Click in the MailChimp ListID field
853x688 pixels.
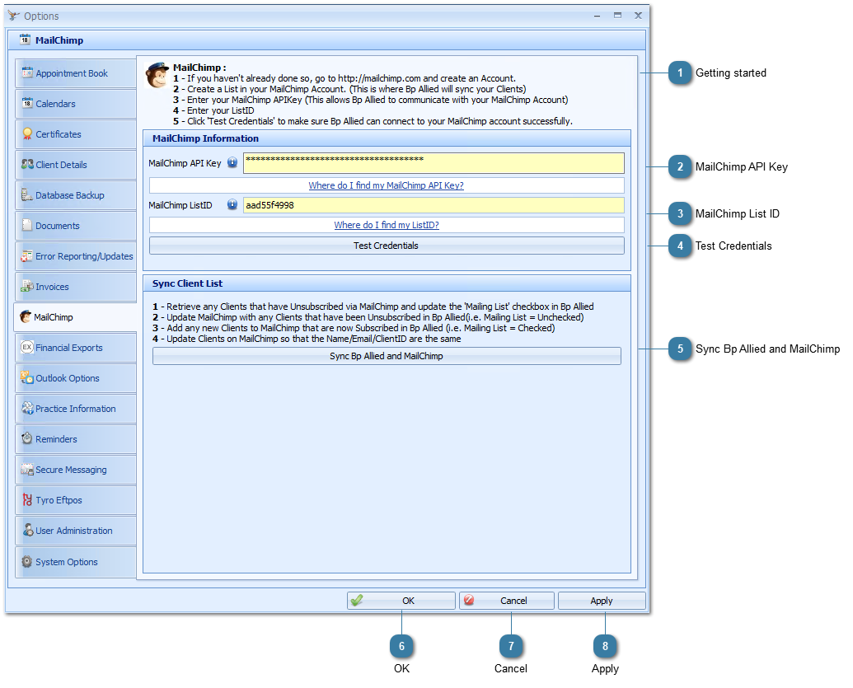click(x=434, y=205)
